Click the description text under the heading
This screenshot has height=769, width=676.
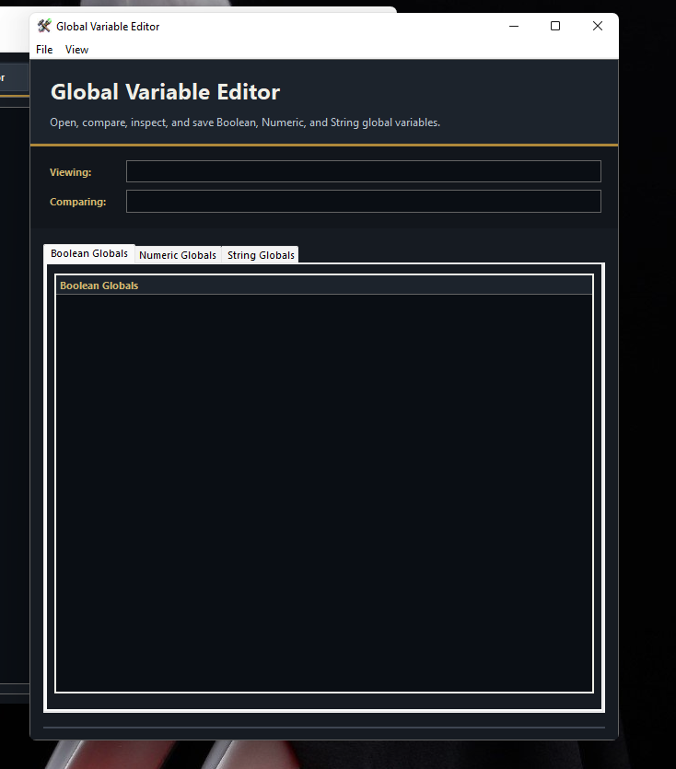pos(245,122)
